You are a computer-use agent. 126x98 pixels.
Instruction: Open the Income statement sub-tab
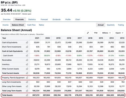click(x=6, y=25)
